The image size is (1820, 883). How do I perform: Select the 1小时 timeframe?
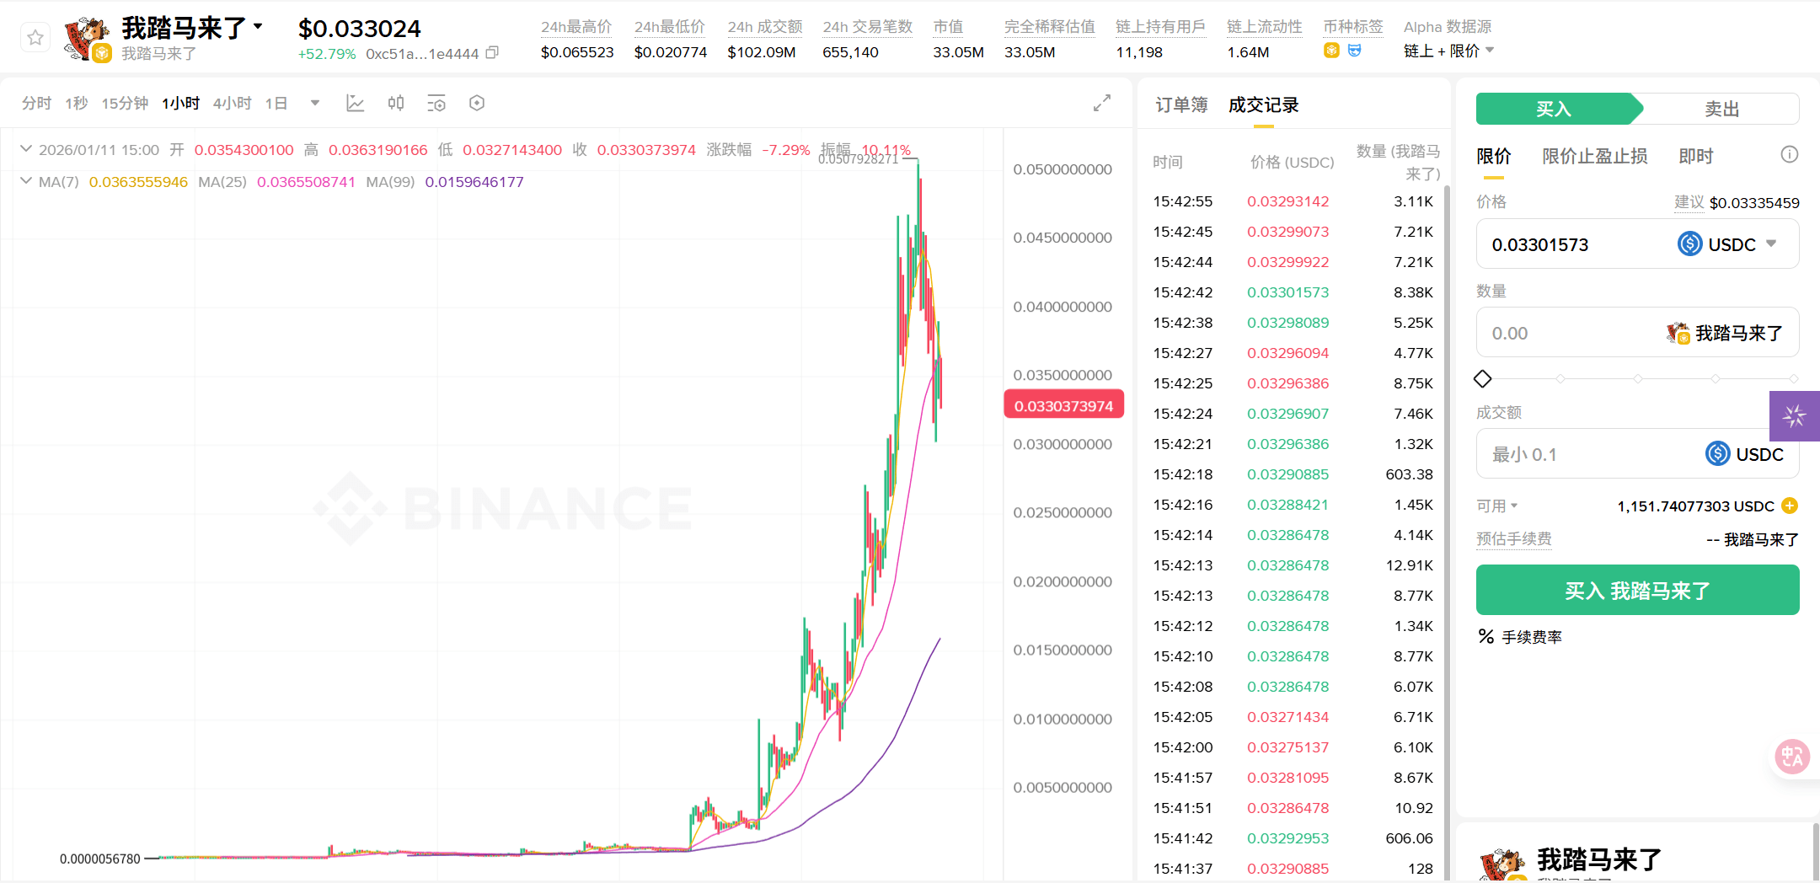tap(180, 103)
